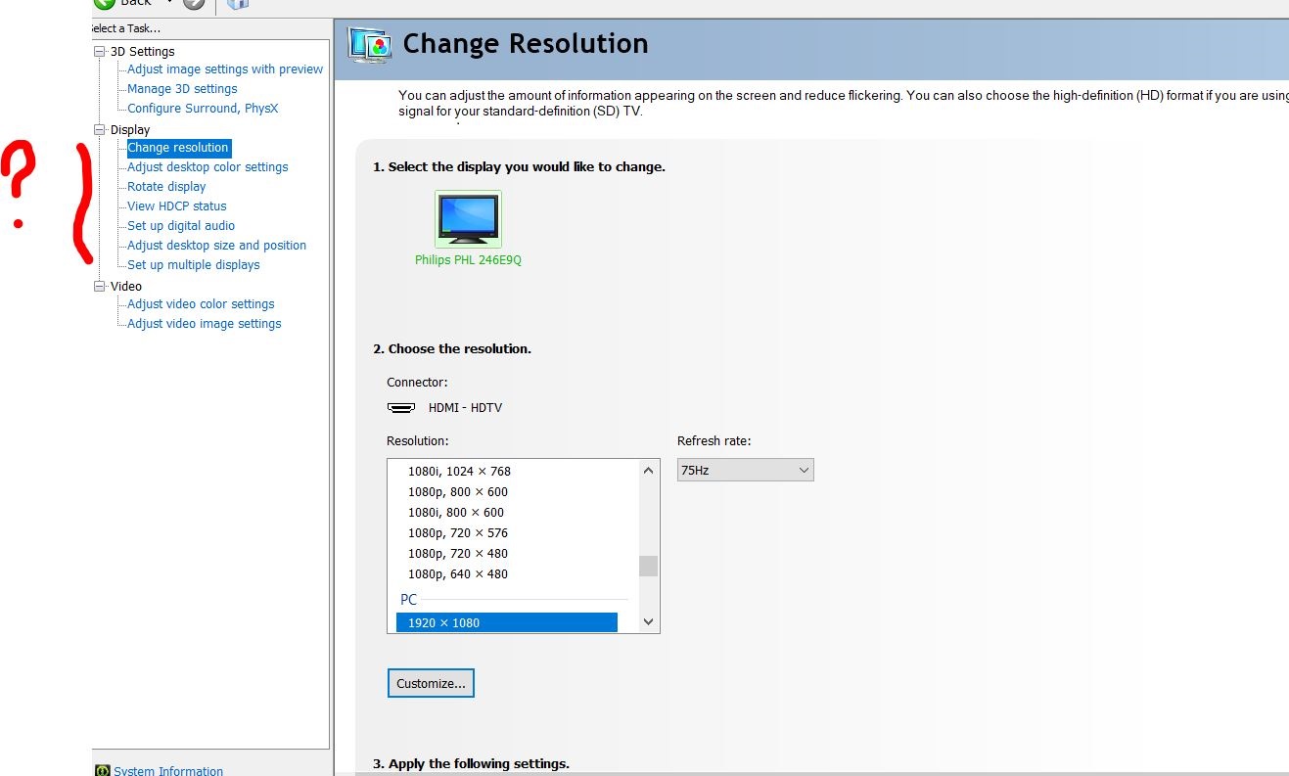
Task: Open Manage 3D settings
Action: tap(182, 89)
